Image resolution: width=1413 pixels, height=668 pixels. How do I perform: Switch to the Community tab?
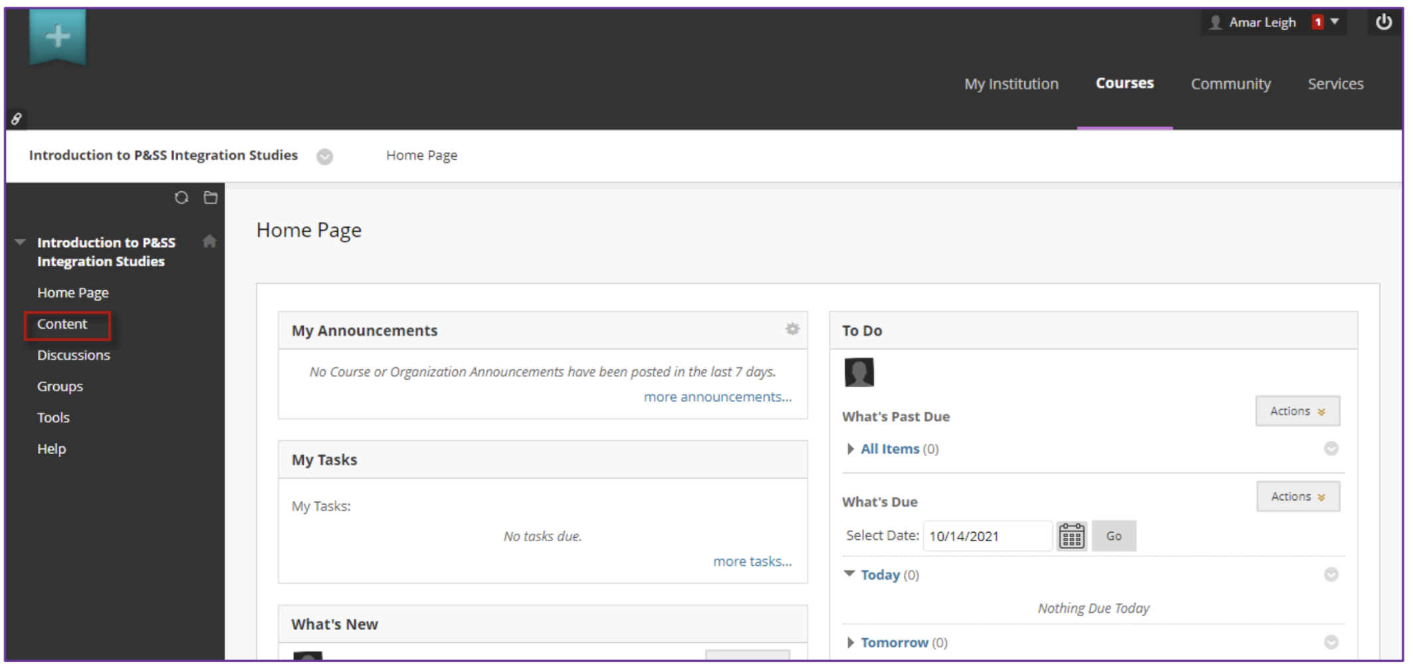coord(1230,84)
